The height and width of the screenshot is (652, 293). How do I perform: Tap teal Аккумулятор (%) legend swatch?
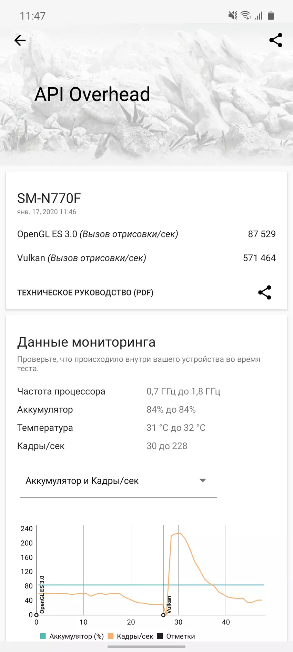pyautogui.click(x=43, y=636)
